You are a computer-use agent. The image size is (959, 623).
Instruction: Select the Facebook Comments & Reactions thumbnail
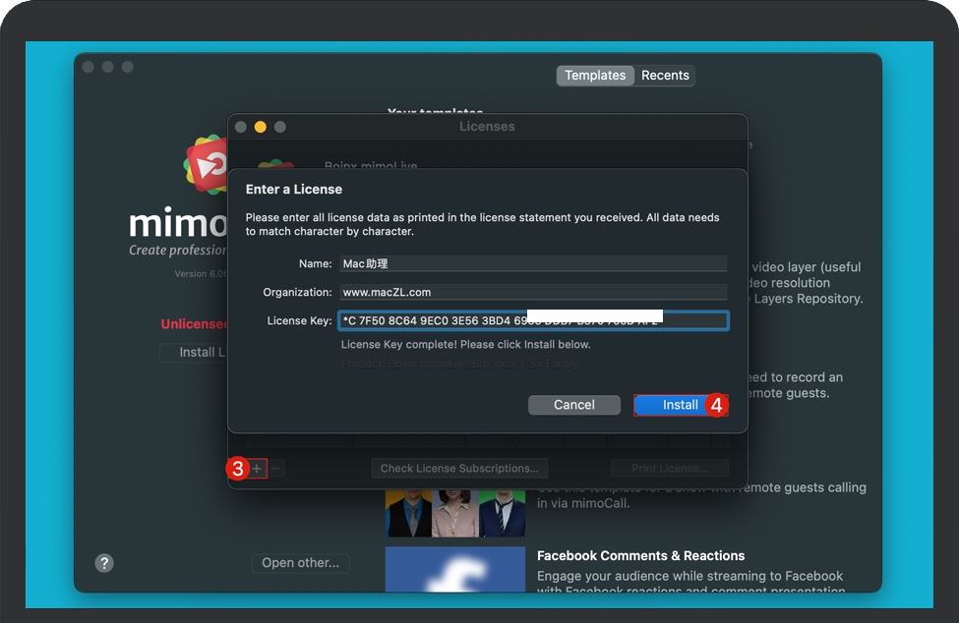coord(455,569)
